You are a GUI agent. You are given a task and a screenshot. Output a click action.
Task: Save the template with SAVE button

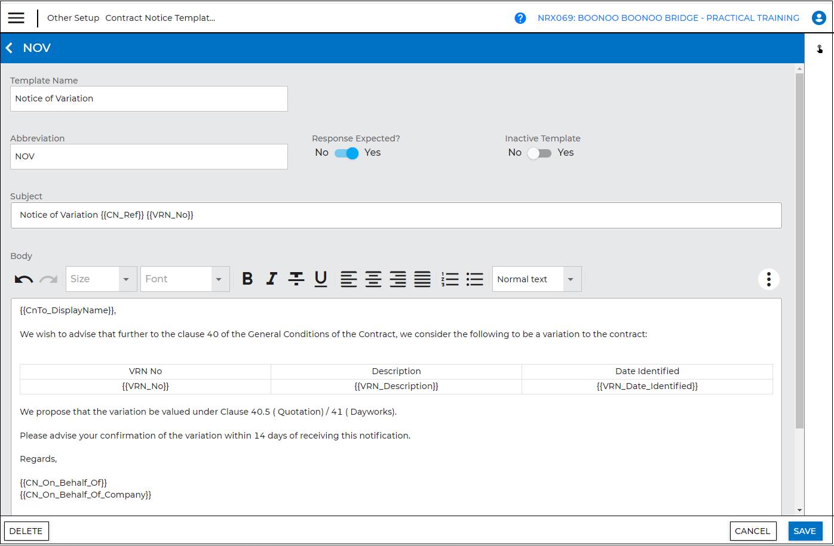[x=805, y=531]
